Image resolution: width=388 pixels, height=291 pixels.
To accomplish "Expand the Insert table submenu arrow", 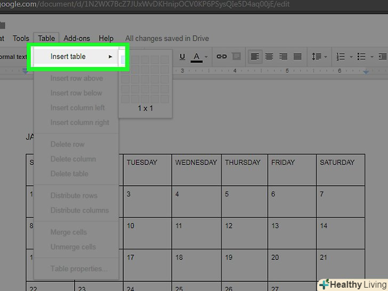I will (110, 56).
